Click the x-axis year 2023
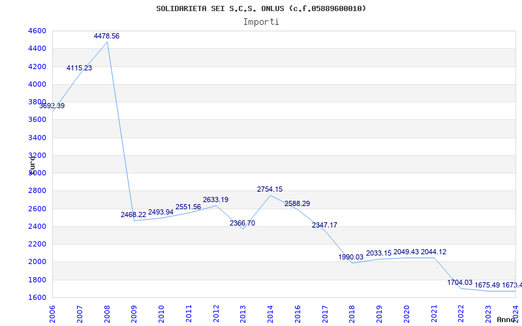 tap(488, 314)
